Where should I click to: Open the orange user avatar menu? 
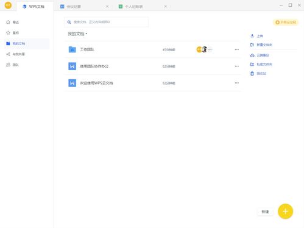tap(8, 5)
